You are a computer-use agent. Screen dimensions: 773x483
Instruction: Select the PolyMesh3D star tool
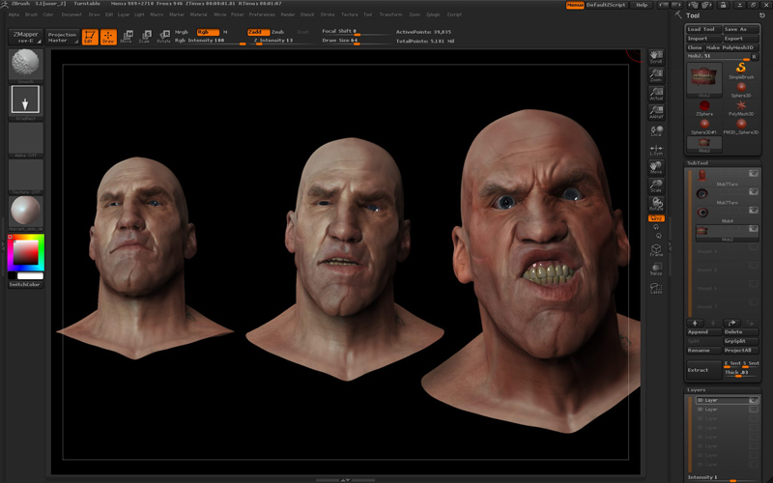pos(741,108)
